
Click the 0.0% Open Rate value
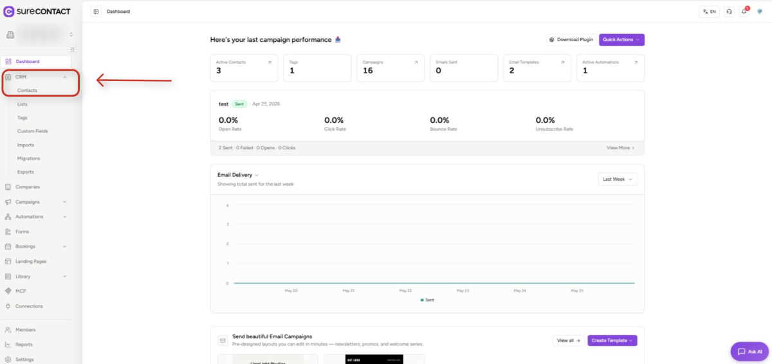(228, 120)
